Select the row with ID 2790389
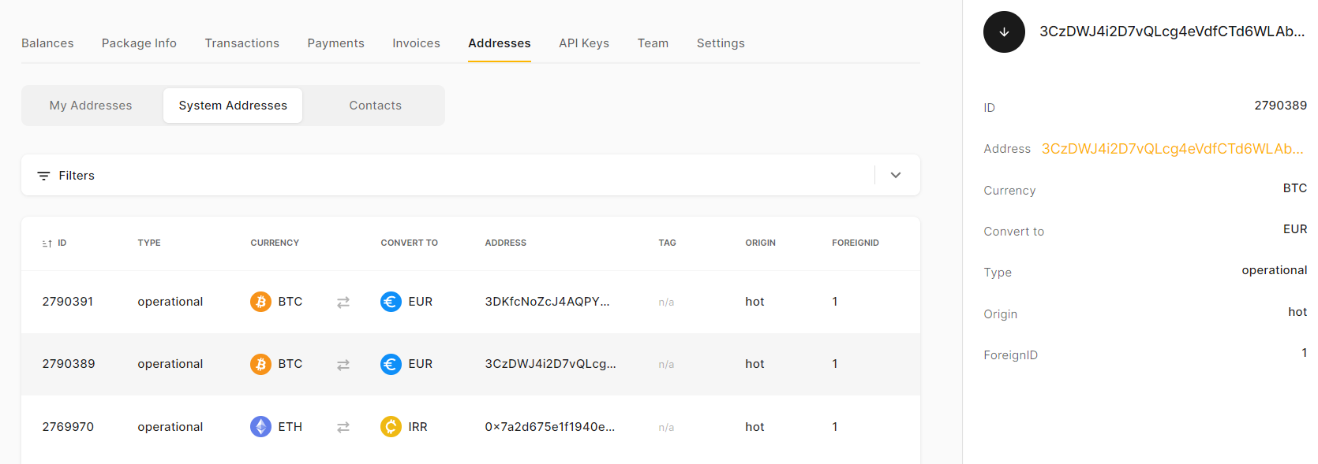Viewport: 1318px width, 464px height. (x=470, y=364)
